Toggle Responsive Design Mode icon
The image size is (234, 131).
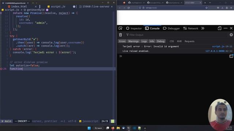219,28
